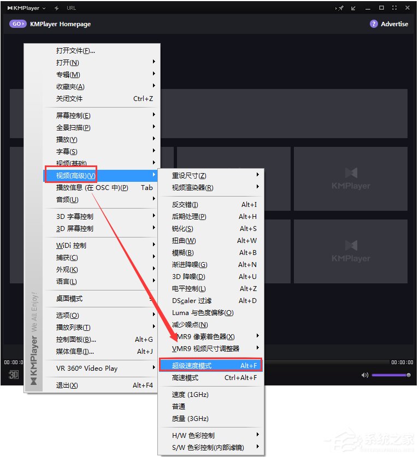Screen dimensions: 419x457
Task: Choose 媒体信息(I)... Alt+J entry
Action: (x=101, y=352)
